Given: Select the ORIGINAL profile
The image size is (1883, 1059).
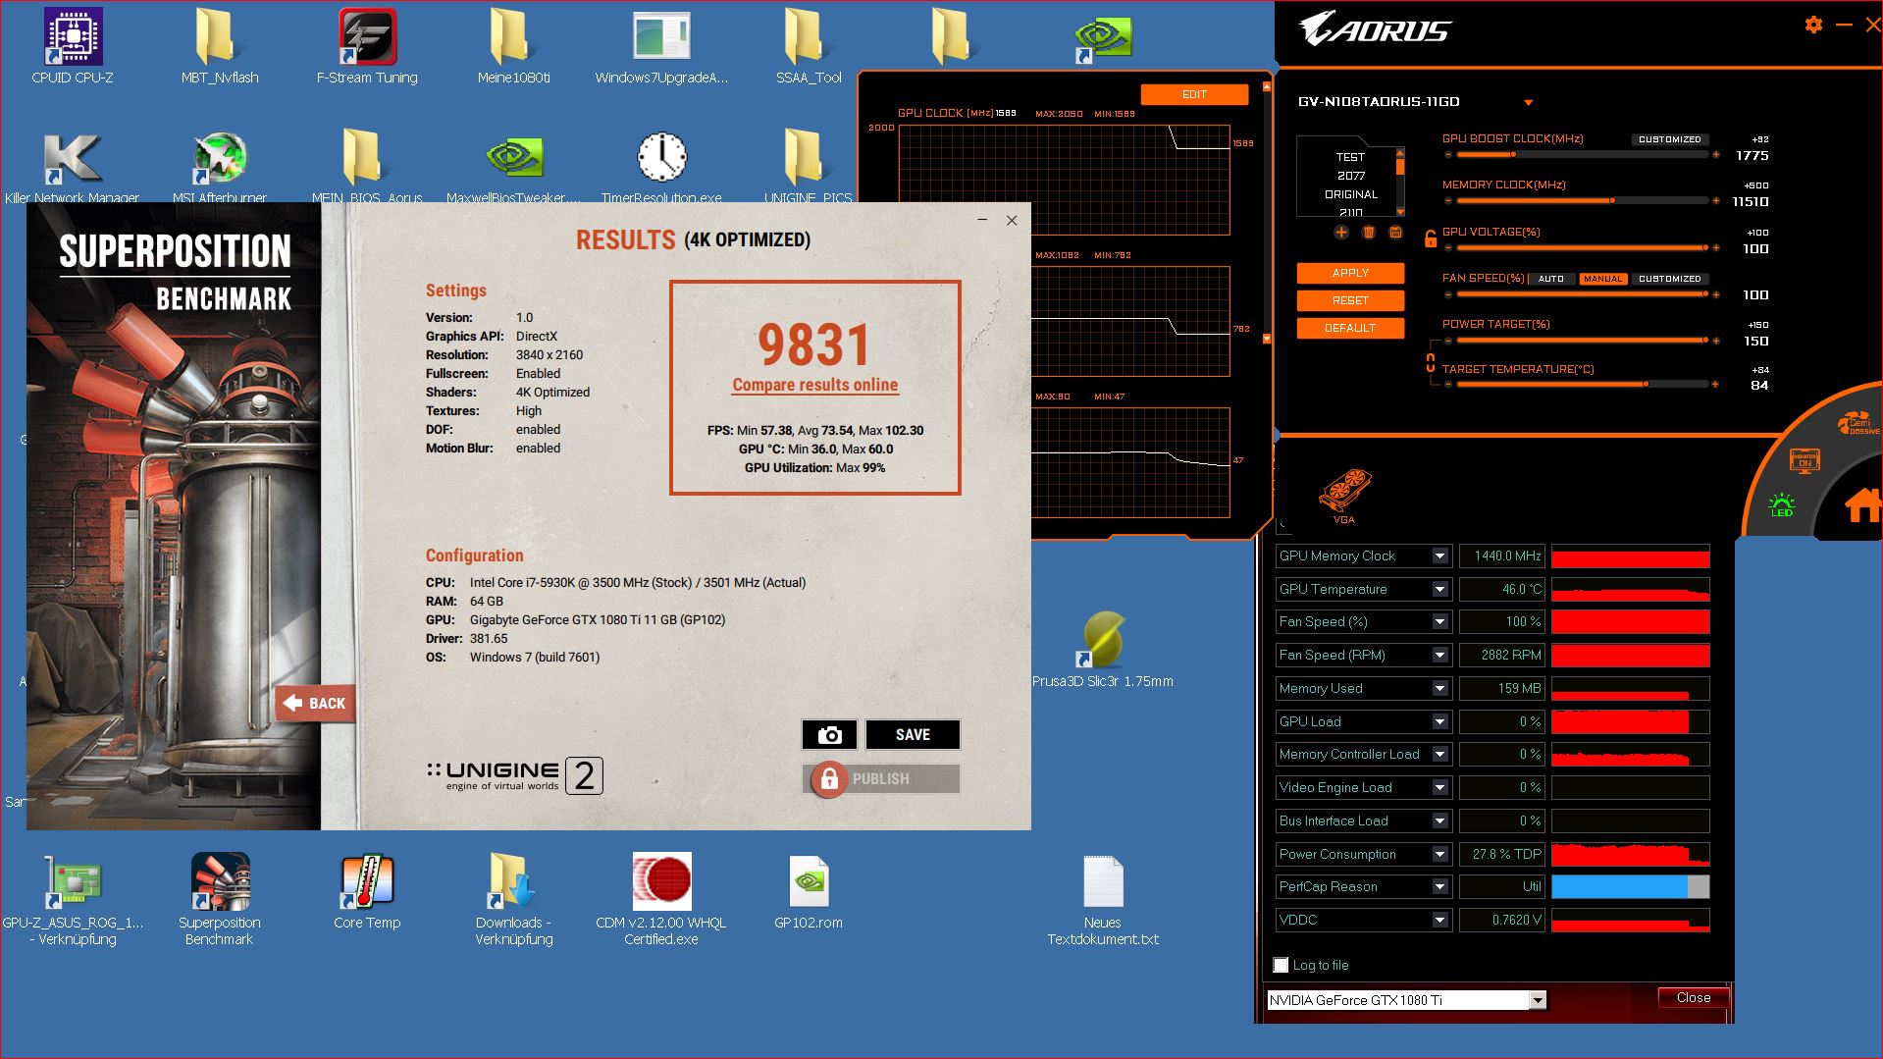Looking at the screenshot, I should (1350, 194).
